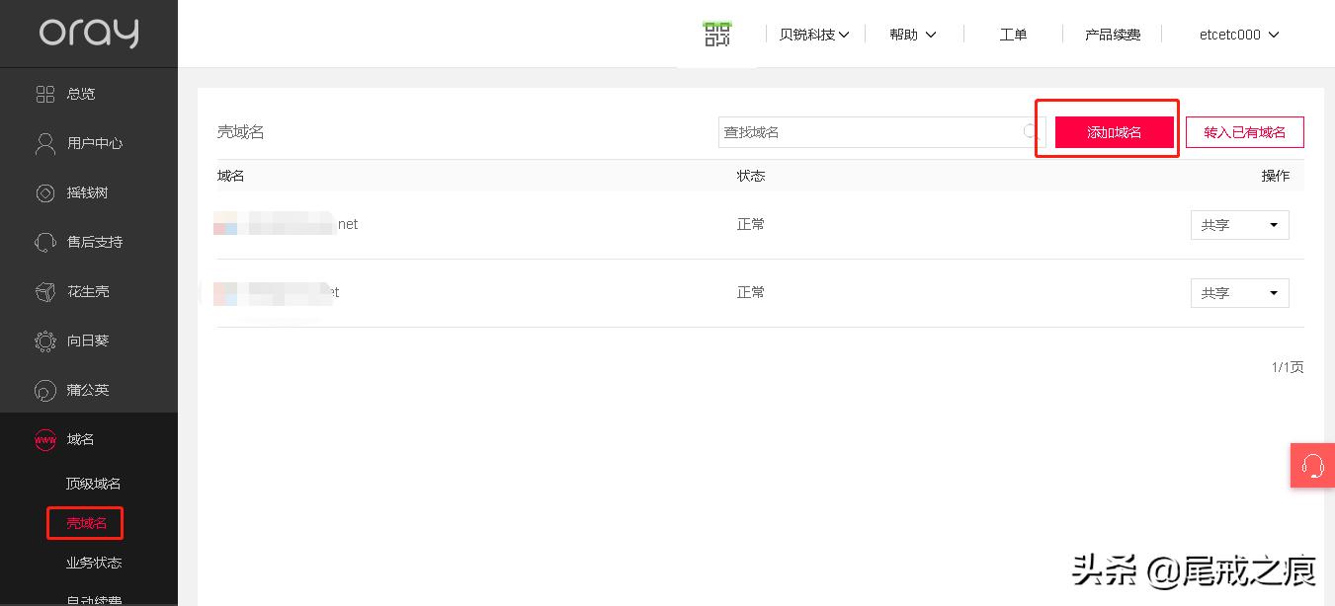Open 共享 dropdown for first domain

1239,225
